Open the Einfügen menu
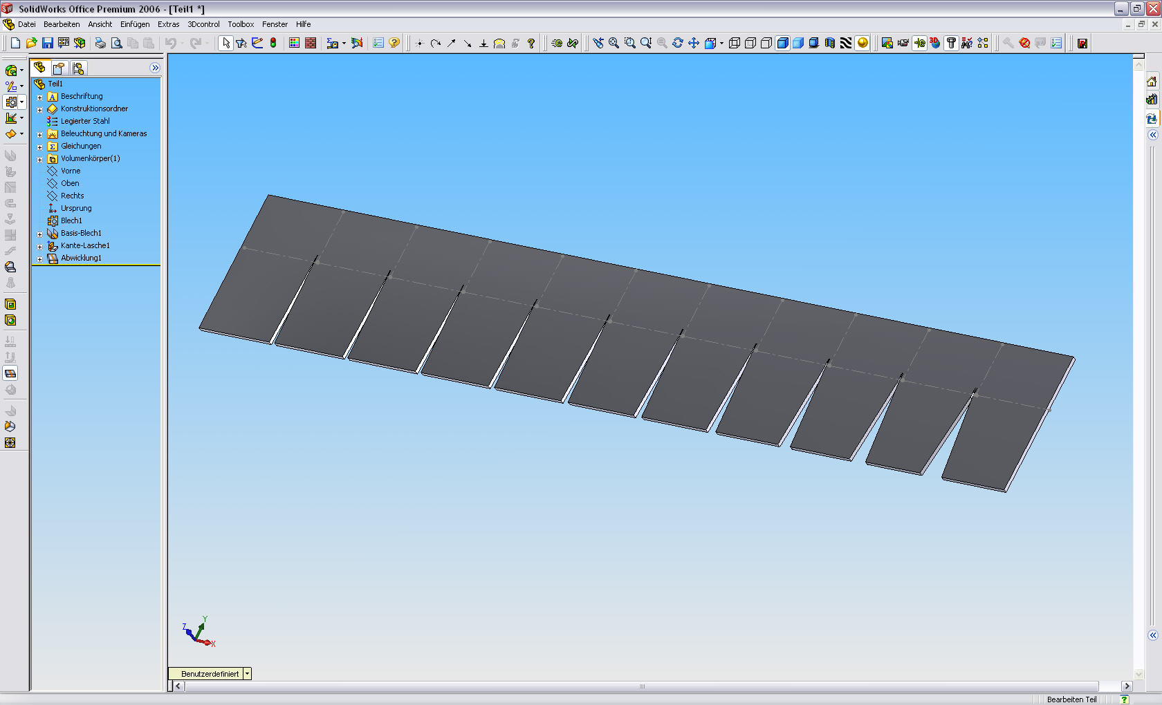 pos(135,24)
